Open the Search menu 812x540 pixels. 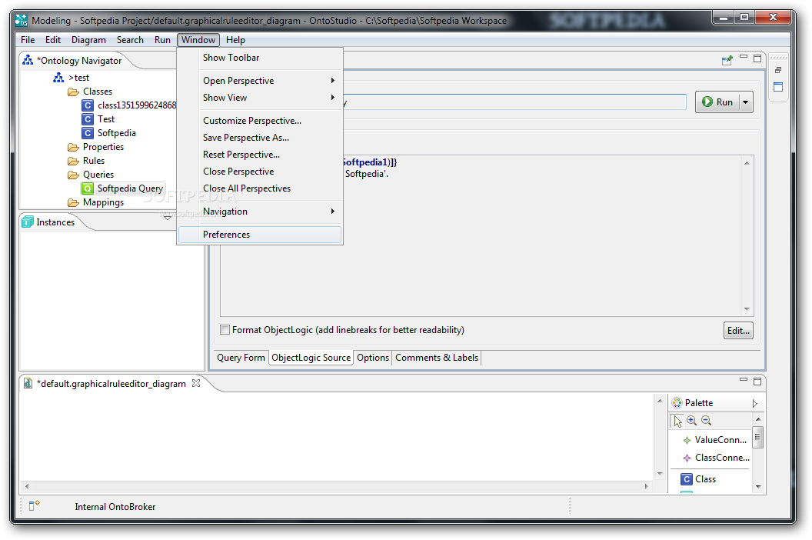click(130, 40)
